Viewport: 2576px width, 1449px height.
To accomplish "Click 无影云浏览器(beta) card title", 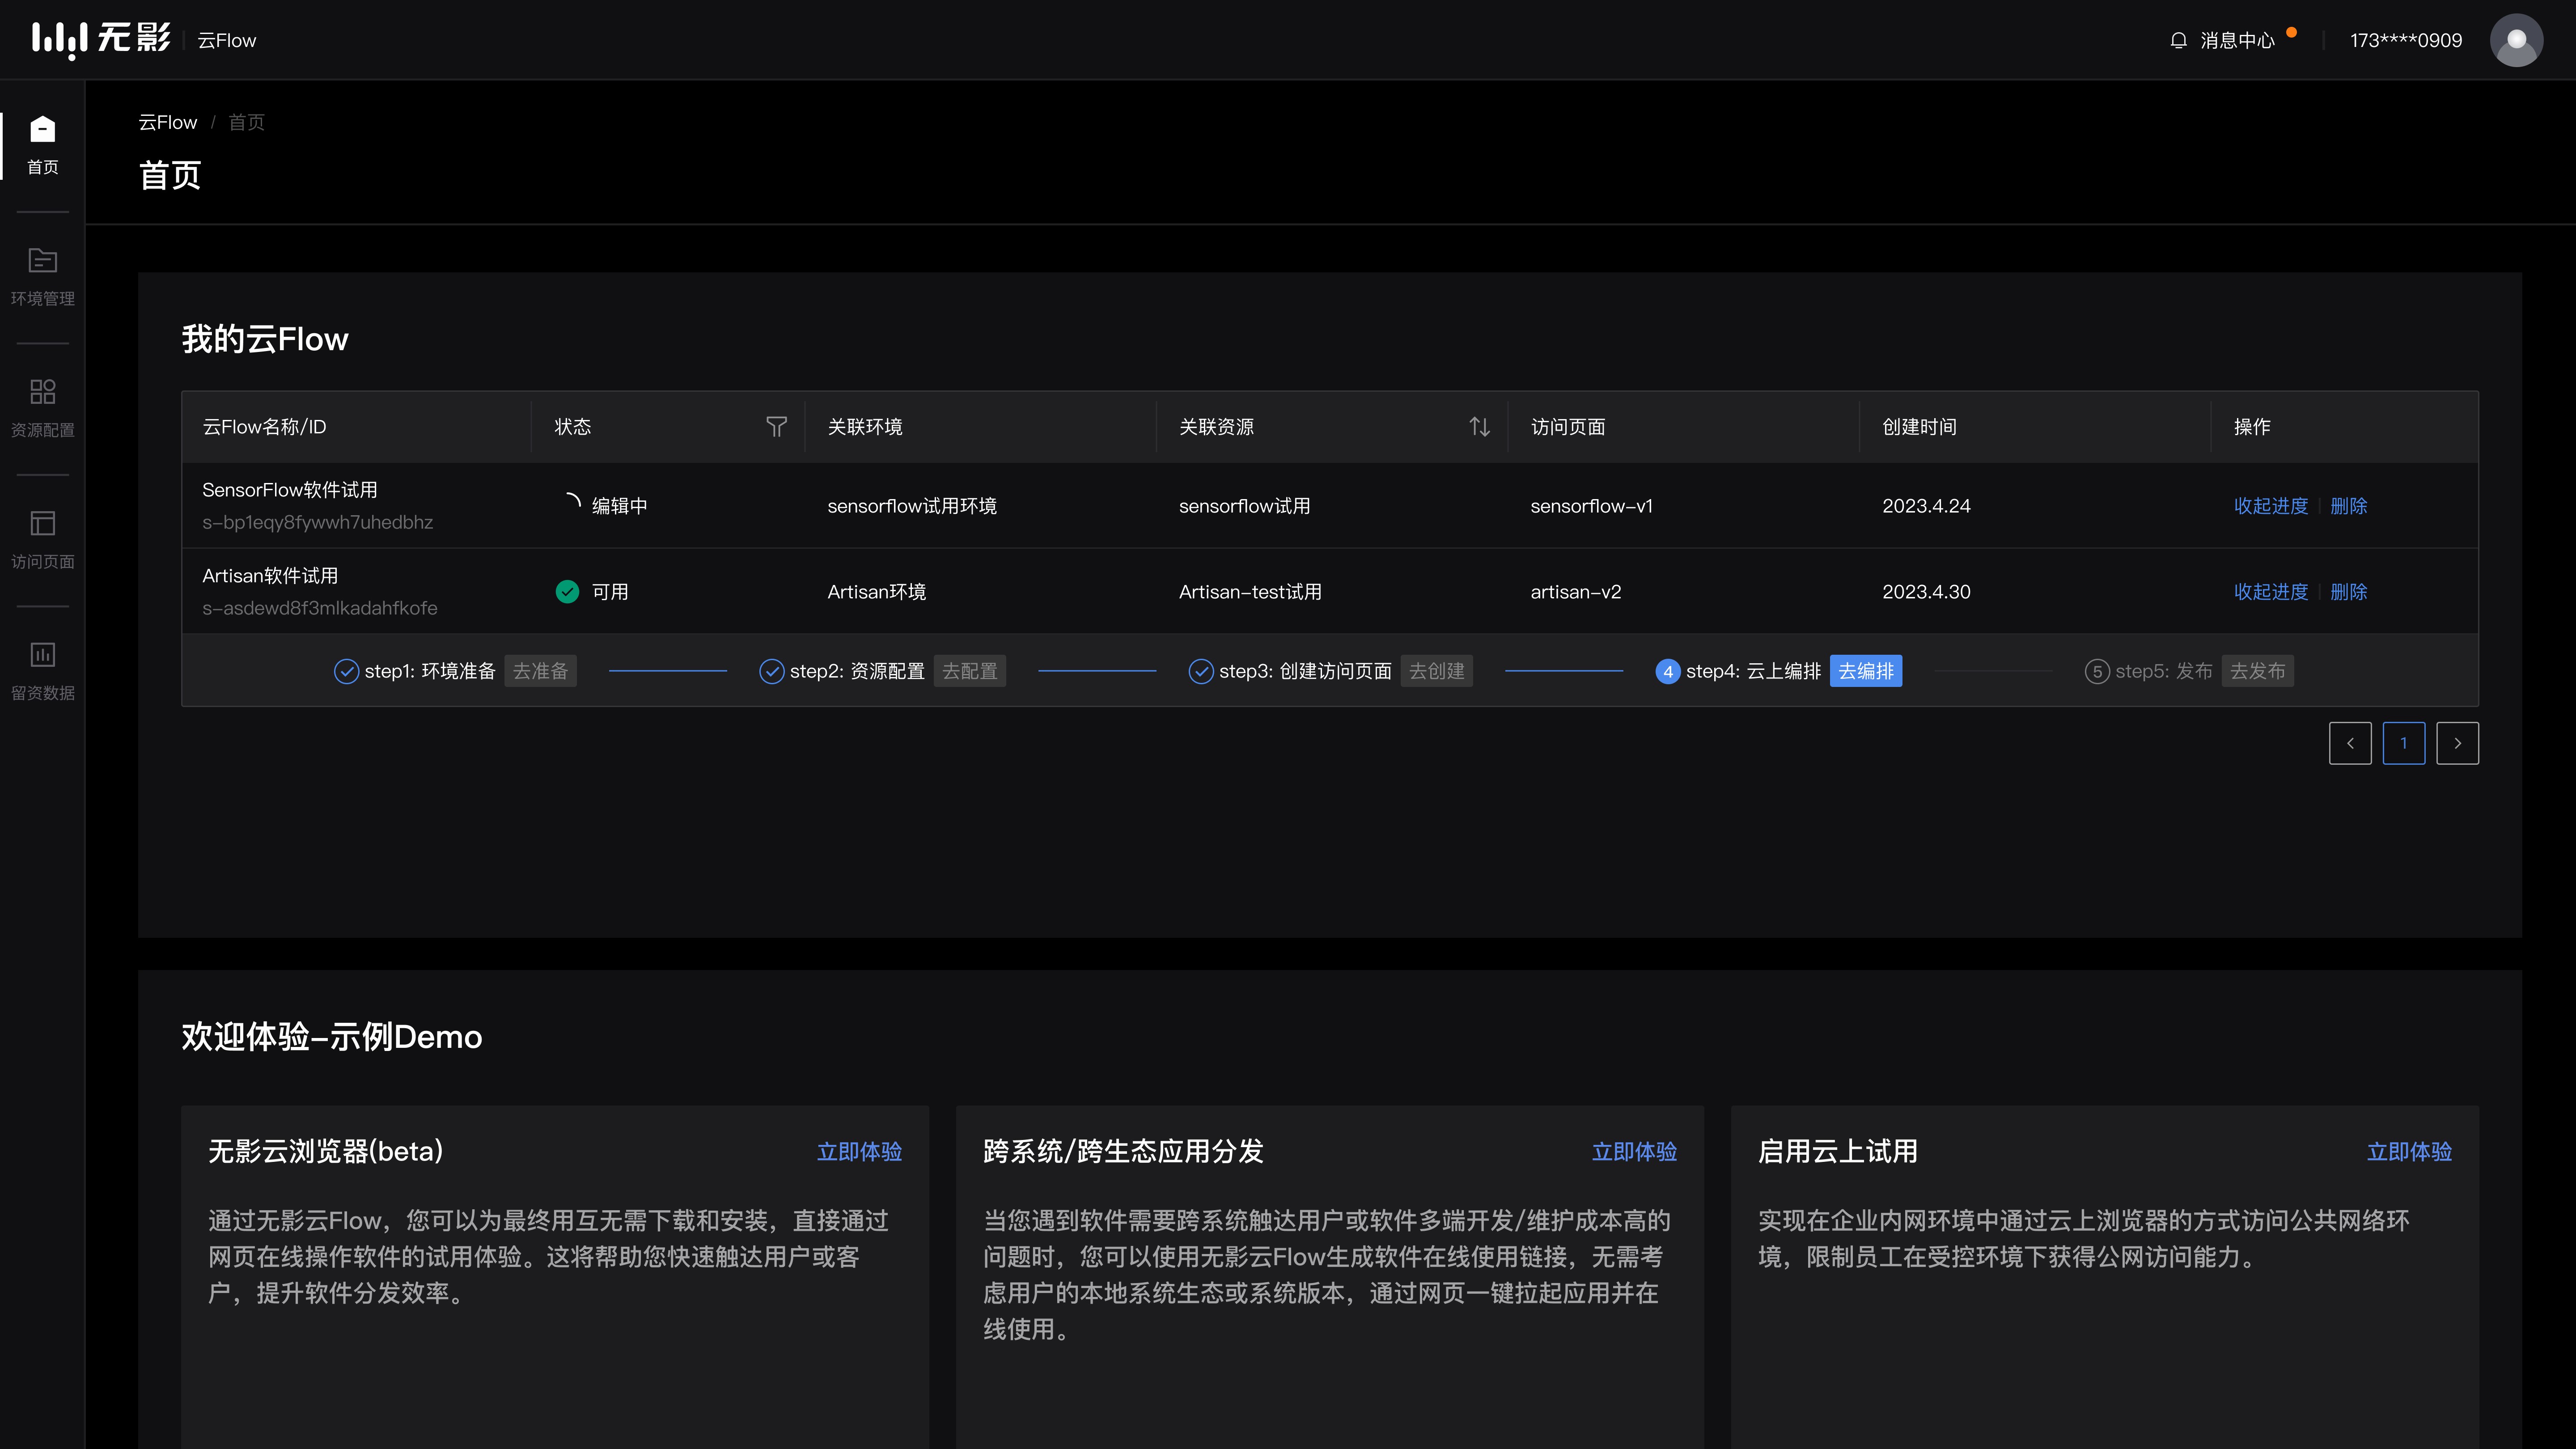I will click(x=326, y=1152).
